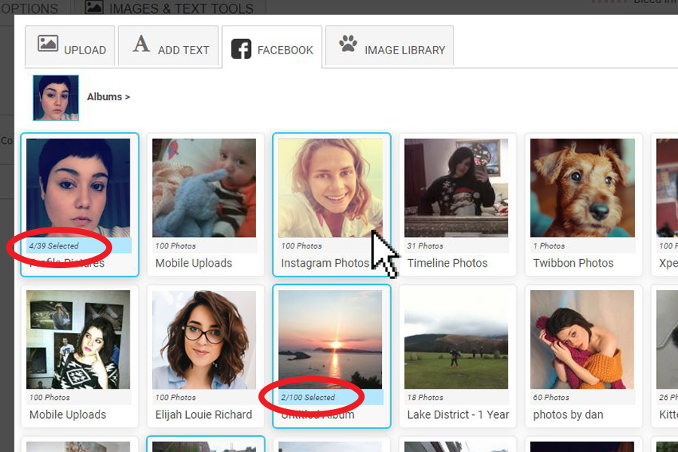Open the sunset album with 2/100 selected
678x452 pixels.
point(331,340)
